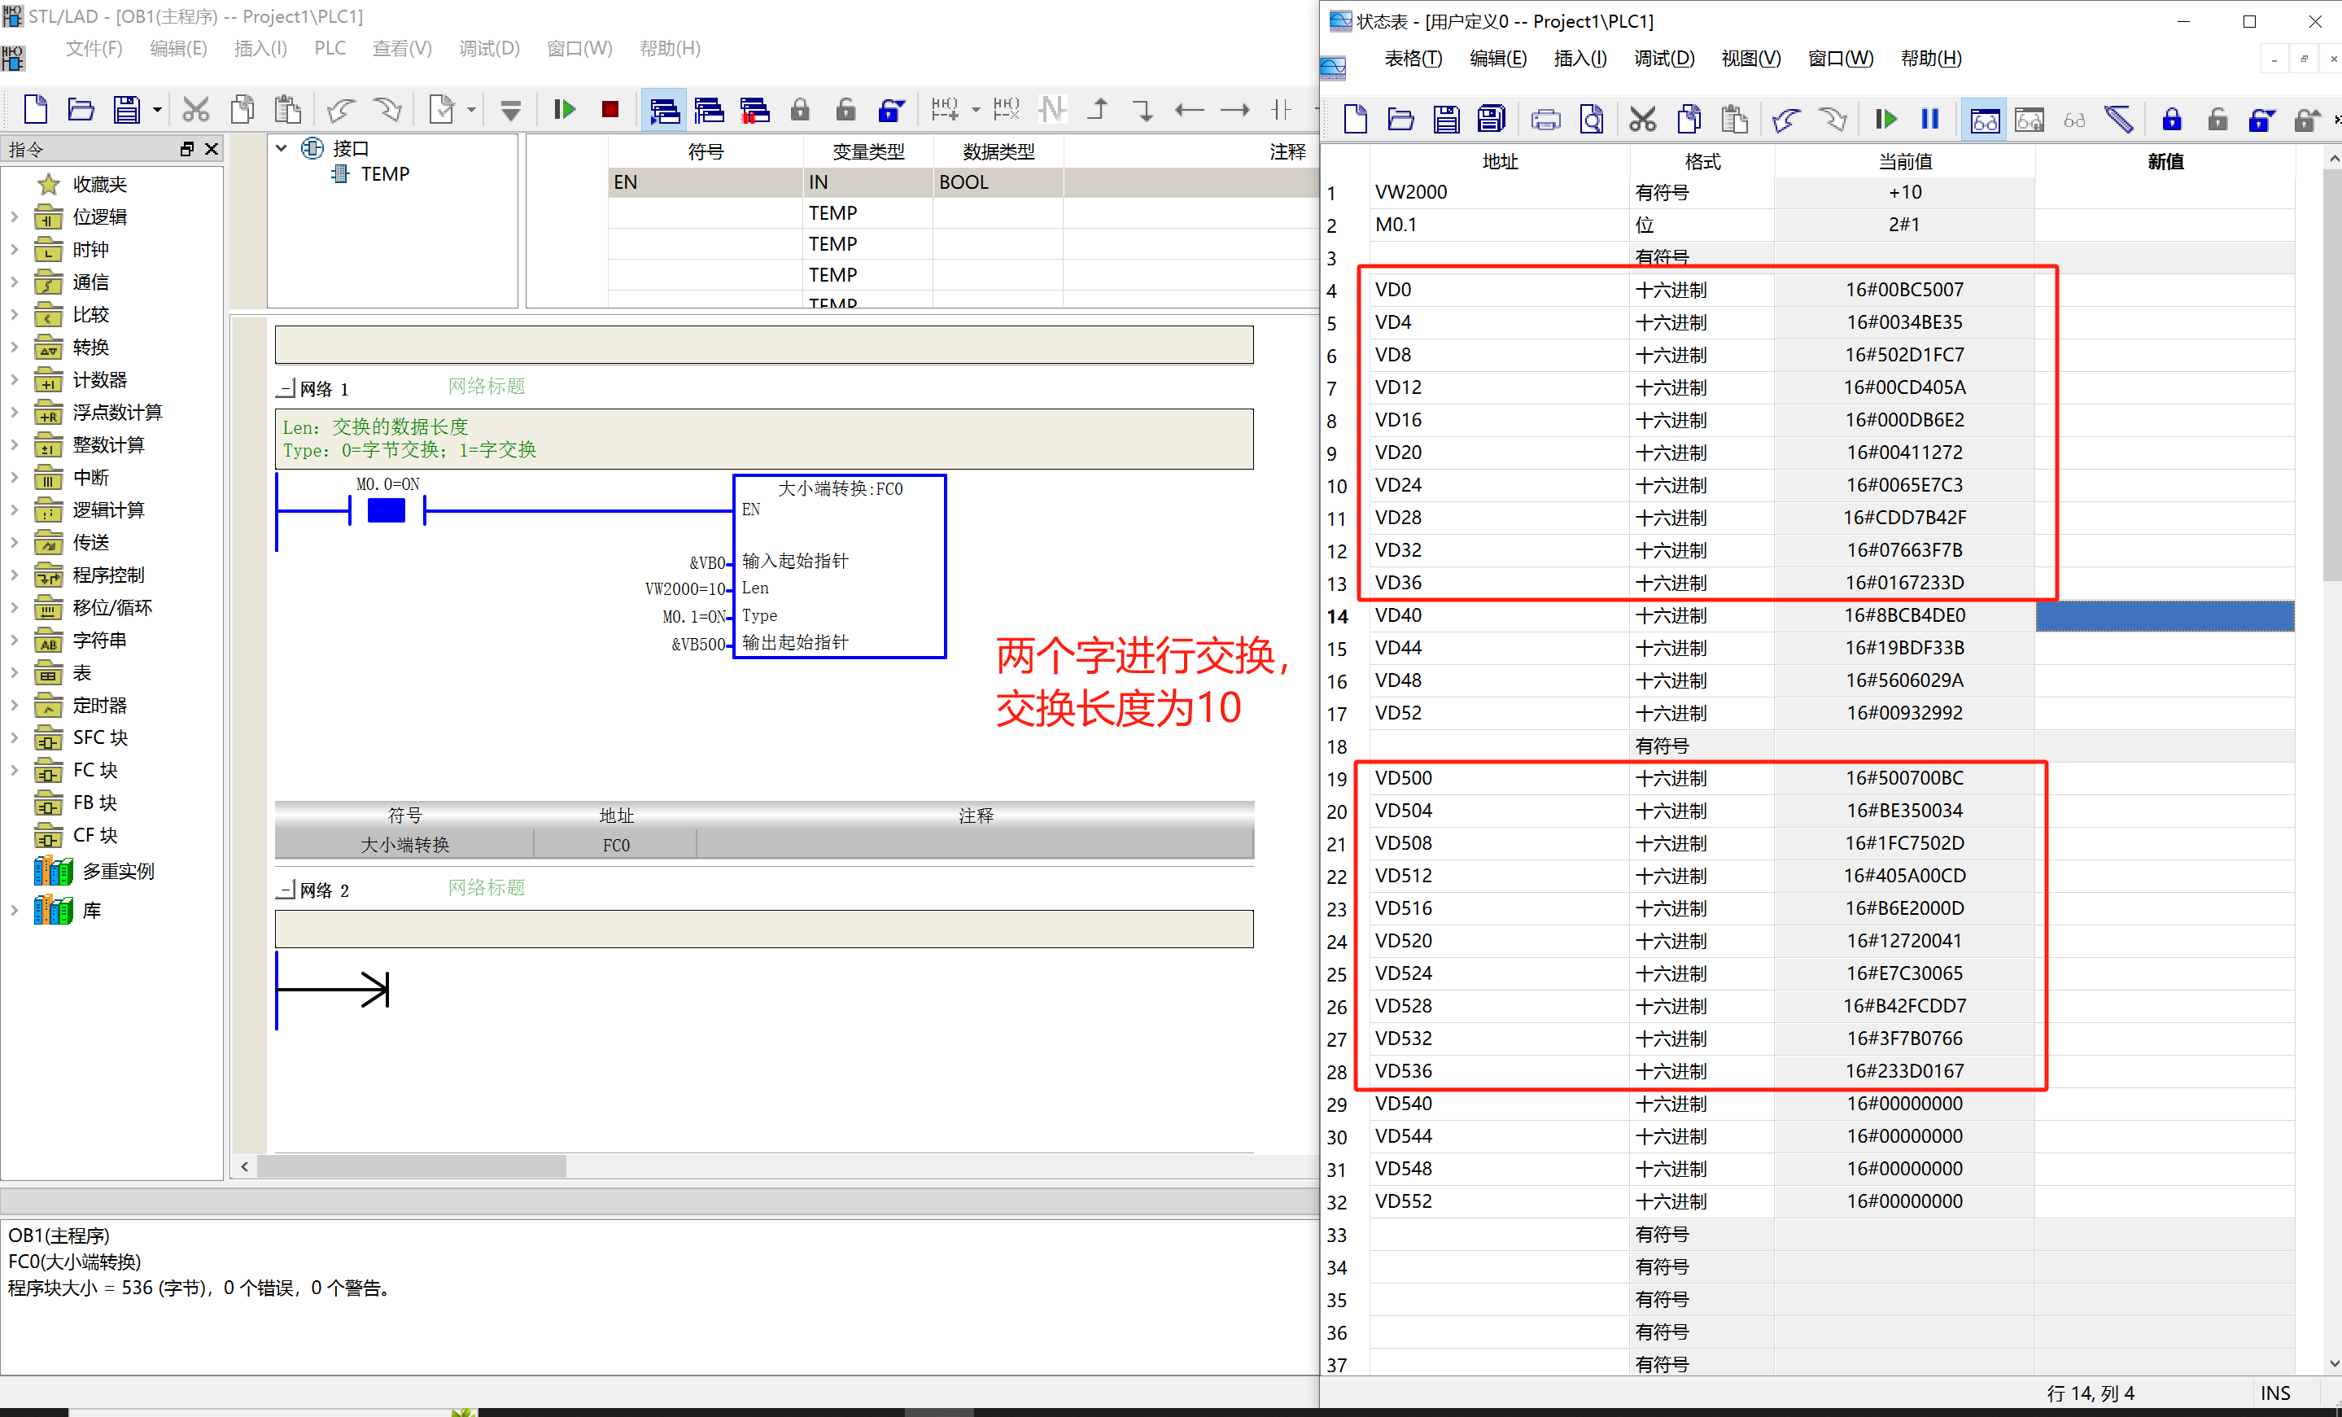Click Undo arrow in STL/LAD toolbar
Screen dimensions: 2342x1417
click(341, 110)
